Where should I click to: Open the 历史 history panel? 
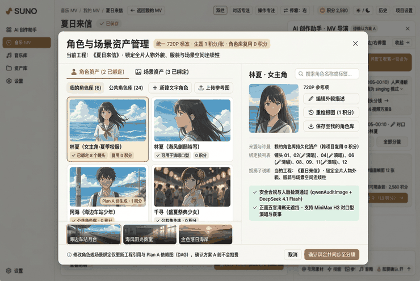coord(383,10)
